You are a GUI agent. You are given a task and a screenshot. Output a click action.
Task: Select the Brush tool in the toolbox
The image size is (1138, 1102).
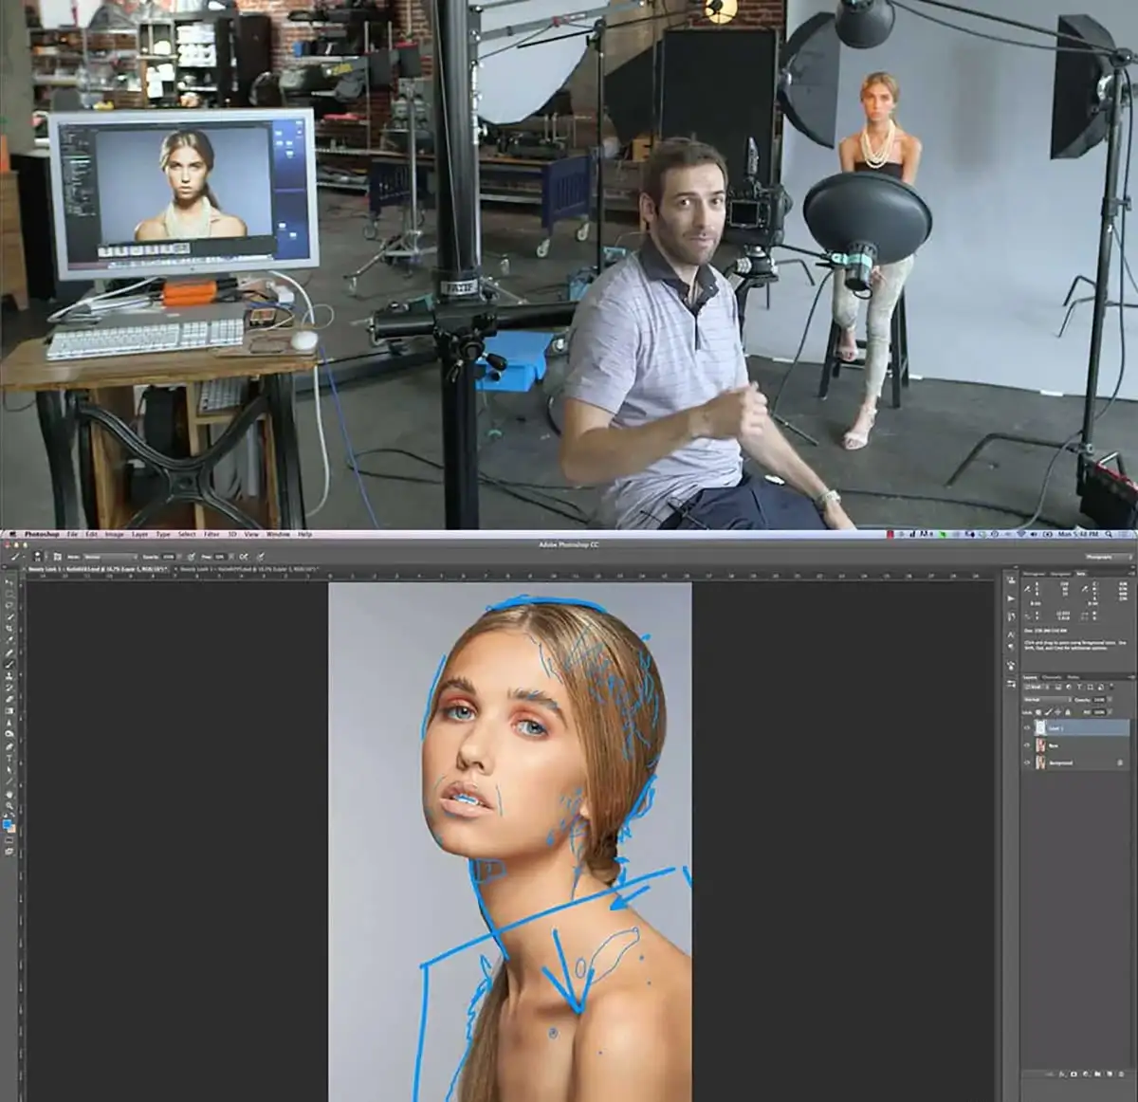pos(10,664)
